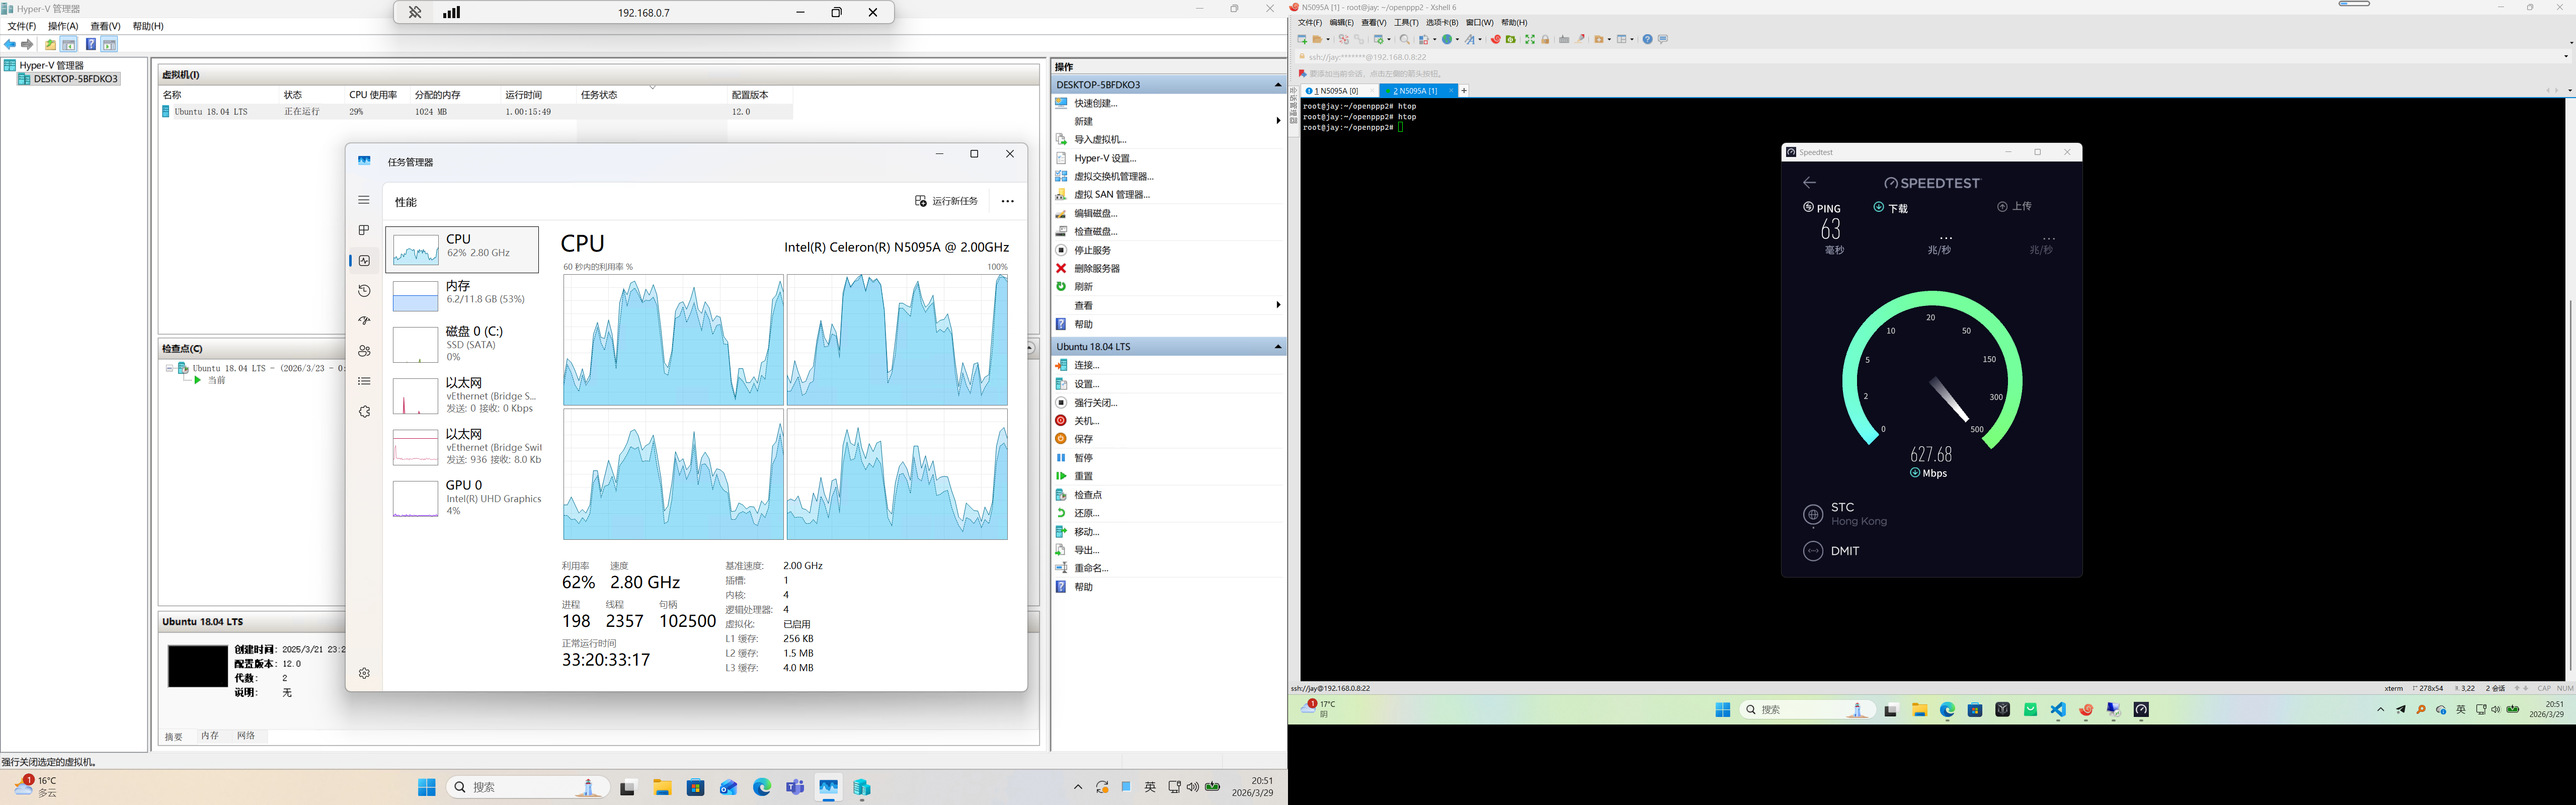The height and width of the screenshot is (805, 2576).
Task: Click 强行关闭 (force turn off) VM action
Action: coord(1095,403)
